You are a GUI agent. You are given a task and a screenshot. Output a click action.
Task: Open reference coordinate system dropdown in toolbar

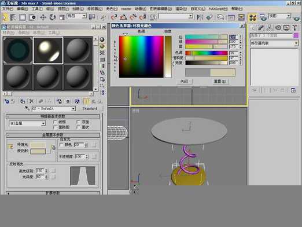coord(76,16)
